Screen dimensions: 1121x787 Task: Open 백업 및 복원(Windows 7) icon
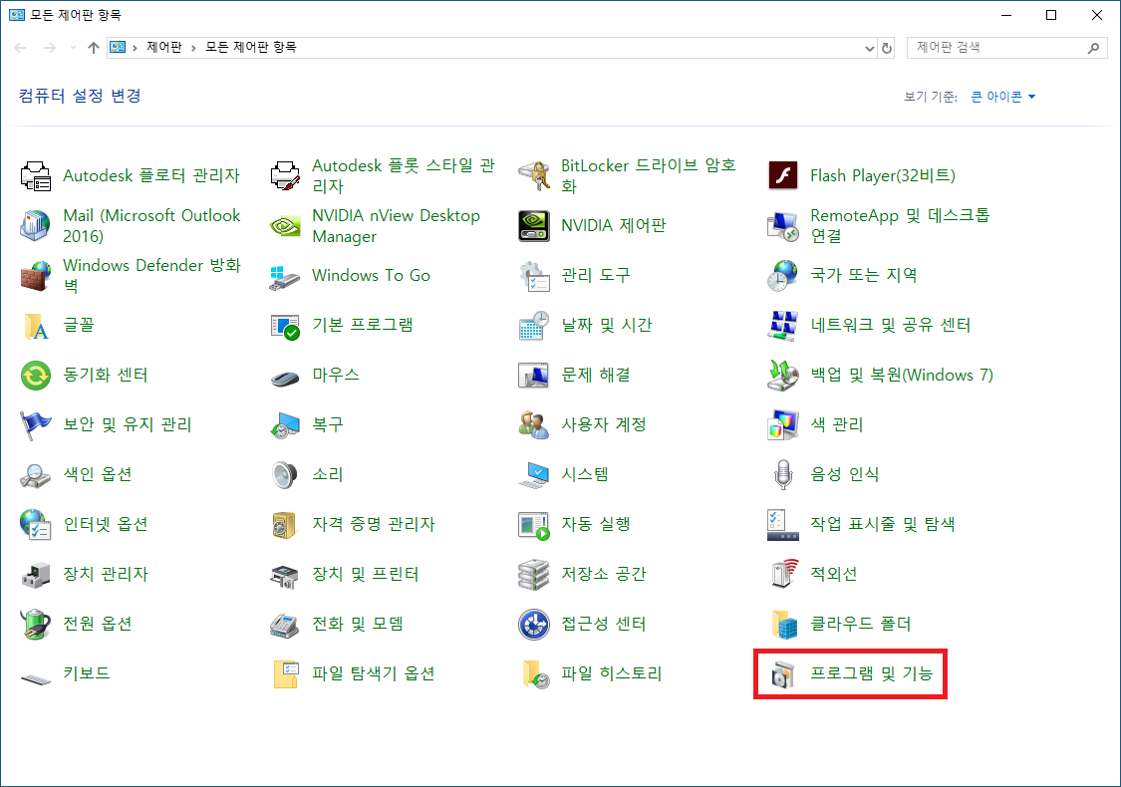783,376
